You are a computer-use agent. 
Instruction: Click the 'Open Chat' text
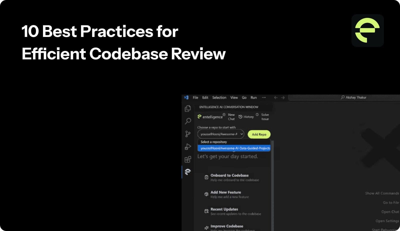(390, 212)
